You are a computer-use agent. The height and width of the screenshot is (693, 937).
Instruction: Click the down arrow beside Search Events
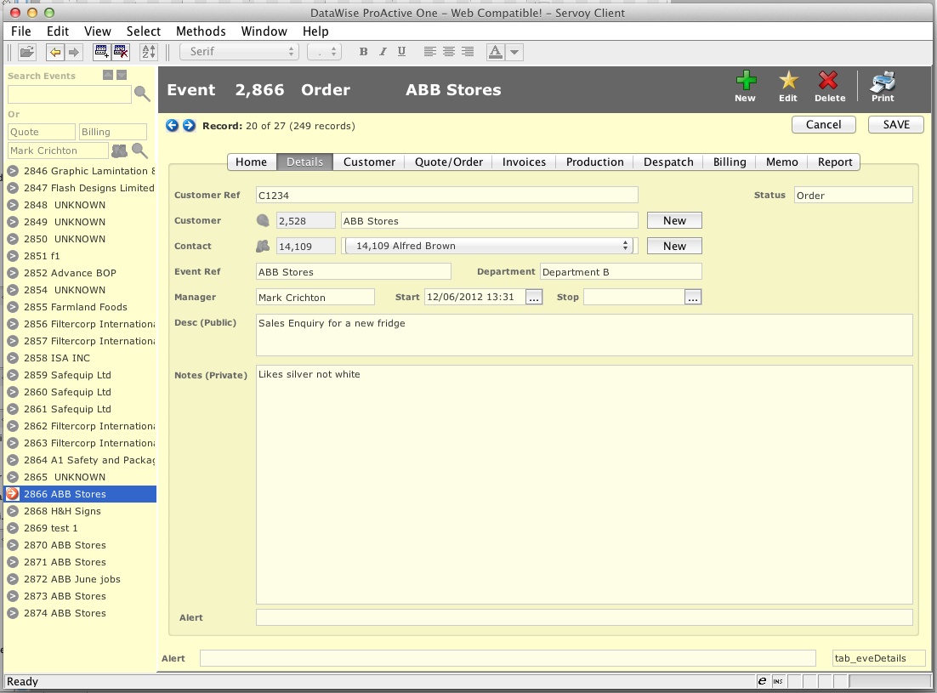tap(122, 75)
